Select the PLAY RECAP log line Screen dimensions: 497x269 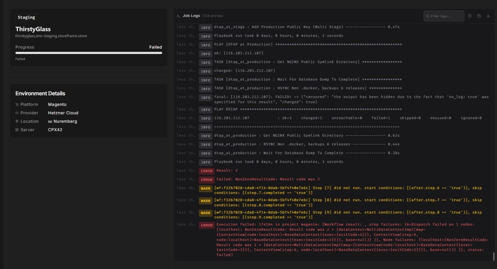click(308, 109)
